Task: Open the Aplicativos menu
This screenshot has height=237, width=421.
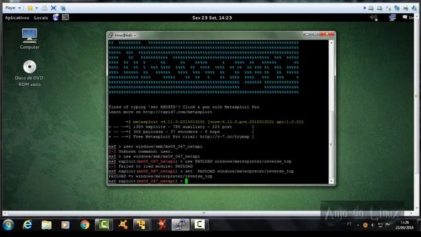Action: point(17,18)
